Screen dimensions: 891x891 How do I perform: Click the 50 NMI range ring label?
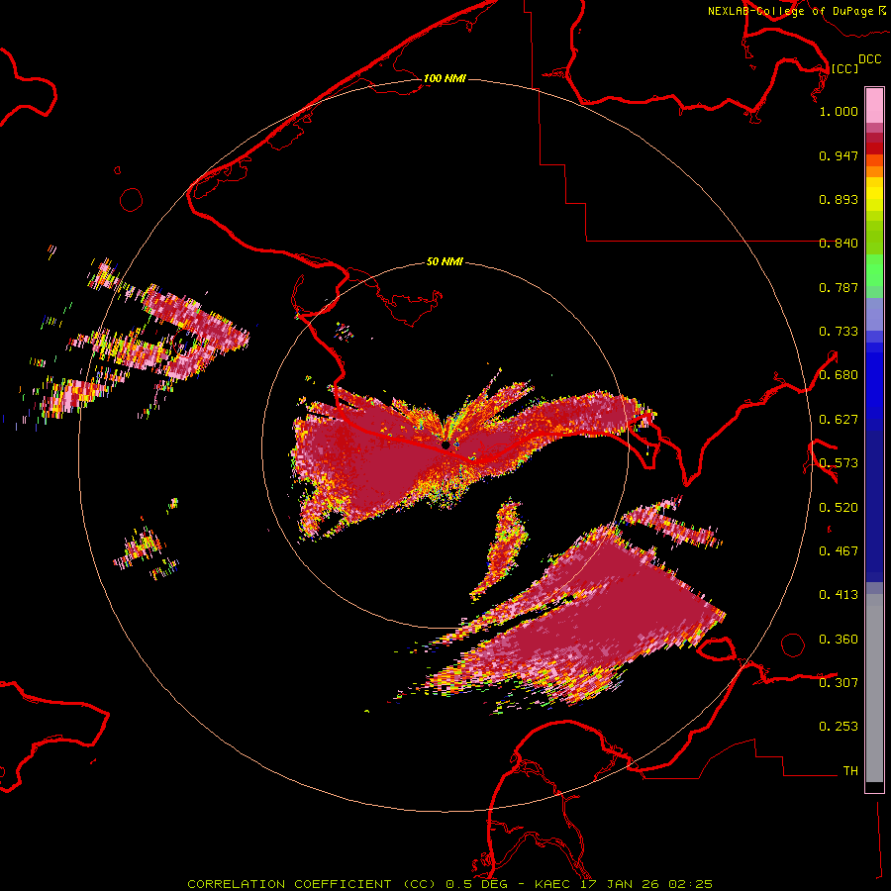[x=445, y=261]
